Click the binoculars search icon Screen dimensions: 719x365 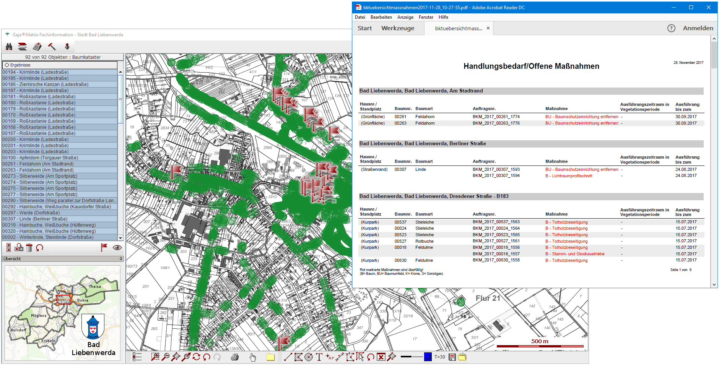click(9, 47)
